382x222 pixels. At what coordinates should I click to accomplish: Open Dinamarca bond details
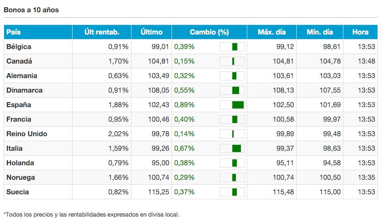[x=24, y=90]
